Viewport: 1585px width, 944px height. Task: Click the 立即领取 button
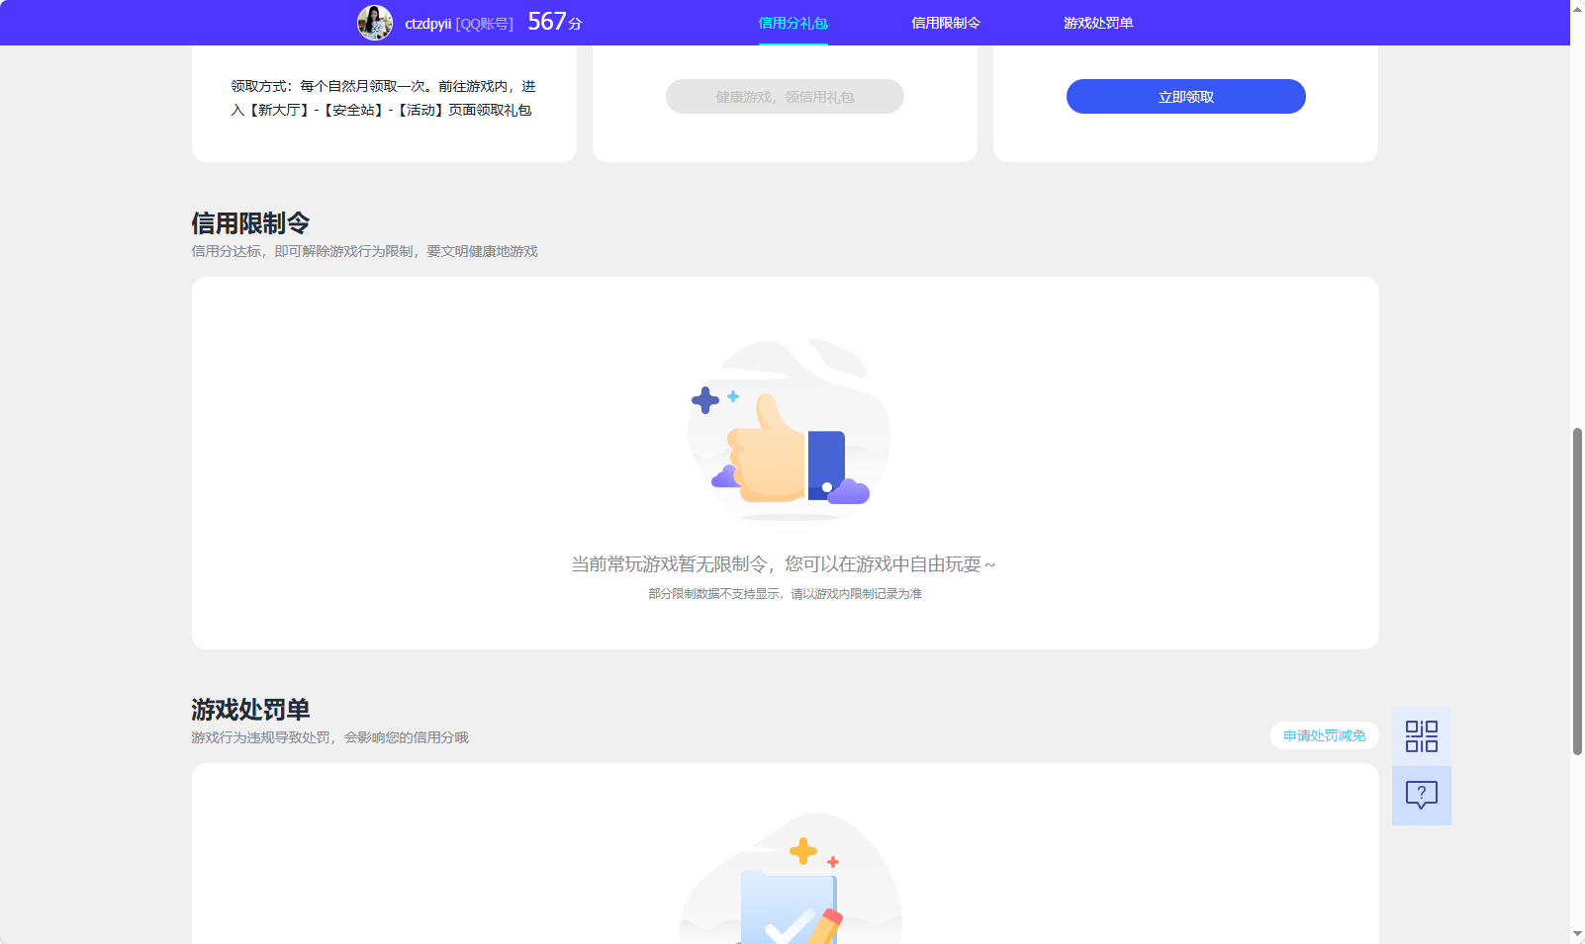(1186, 97)
